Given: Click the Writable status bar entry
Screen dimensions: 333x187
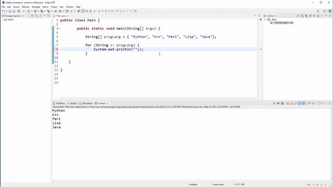Looking at the screenshot, I should 193,185.
